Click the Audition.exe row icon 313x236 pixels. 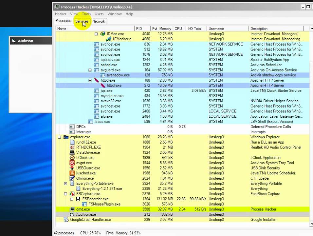click(72, 214)
